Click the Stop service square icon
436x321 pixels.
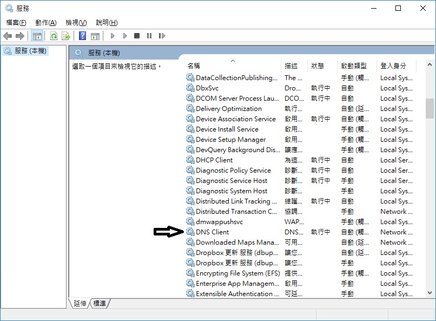(x=137, y=36)
